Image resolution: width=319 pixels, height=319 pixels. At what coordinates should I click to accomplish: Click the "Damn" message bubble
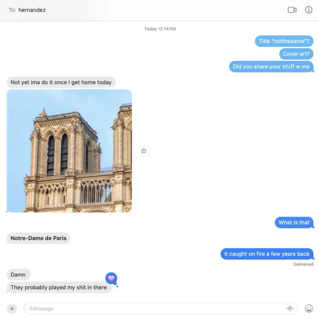[x=18, y=275]
